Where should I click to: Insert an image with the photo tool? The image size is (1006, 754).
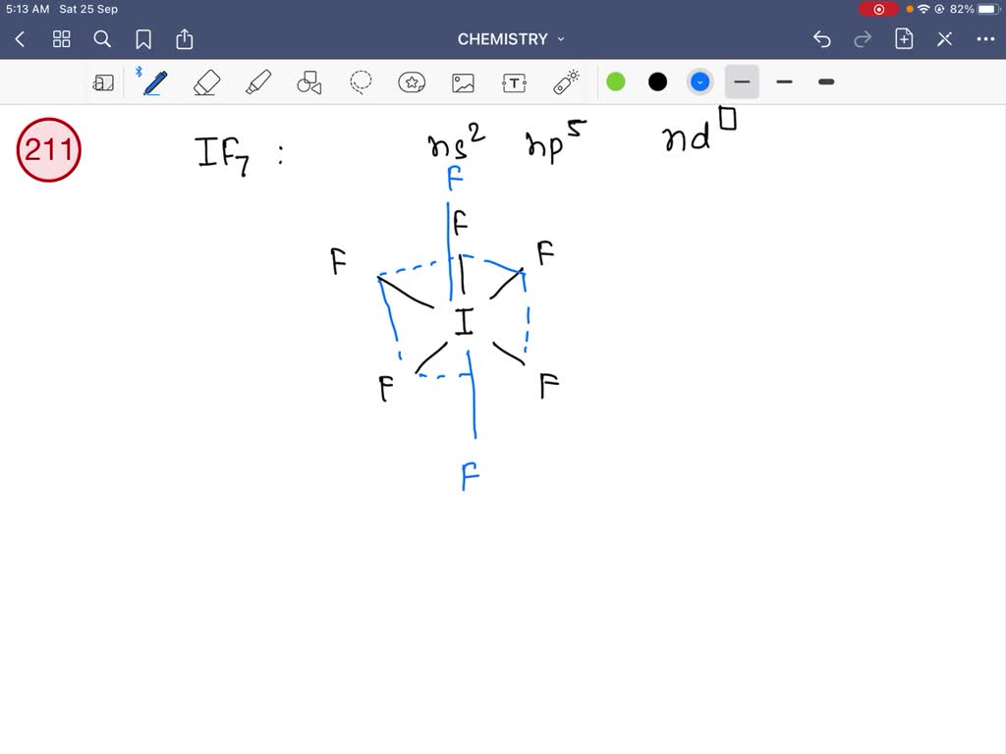(462, 82)
